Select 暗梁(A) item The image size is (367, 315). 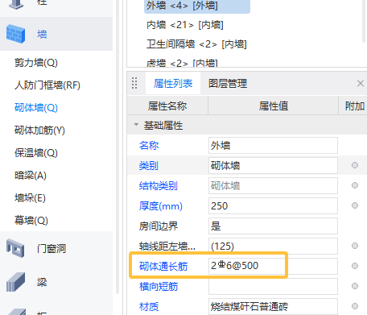coord(31,176)
